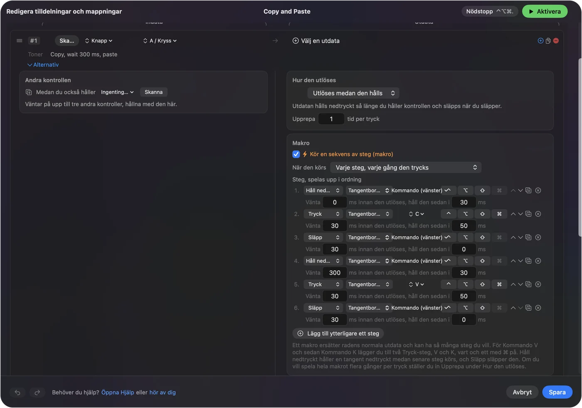Duplicate mapping row #1 with the copy icon
The image size is (582, 408).
tap(548, 41)
